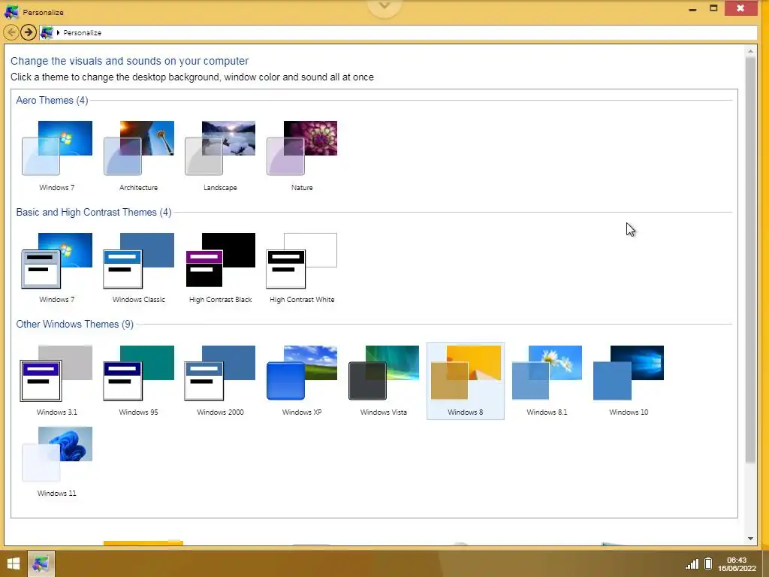Select the Windows XP theme

pos(302,380)
